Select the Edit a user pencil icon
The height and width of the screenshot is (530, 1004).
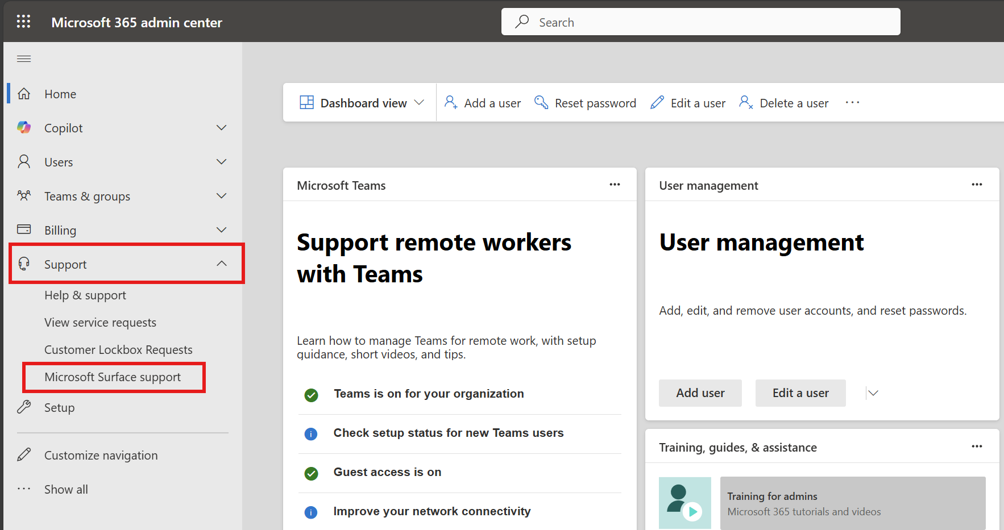(x=657, y=102)
